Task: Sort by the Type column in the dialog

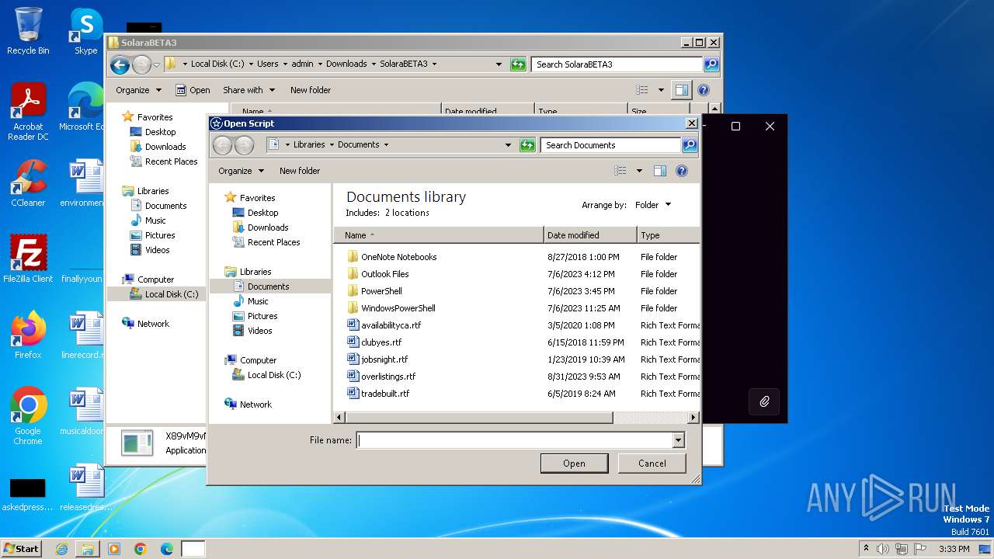Action: 669,235
